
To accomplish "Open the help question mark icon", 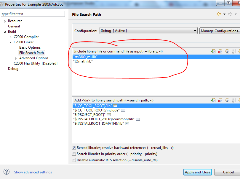I will [7, 172].
